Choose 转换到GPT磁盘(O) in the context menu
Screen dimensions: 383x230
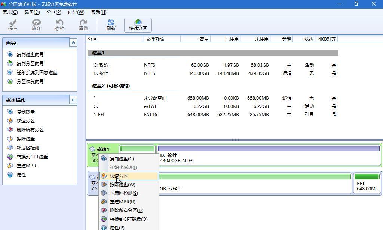click(x=129, y=219)
